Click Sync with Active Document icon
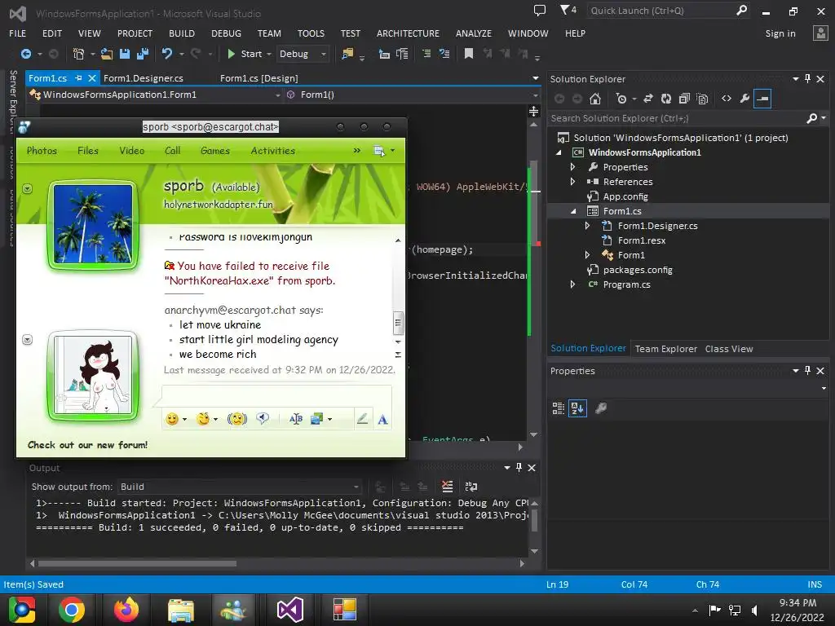 648,99
